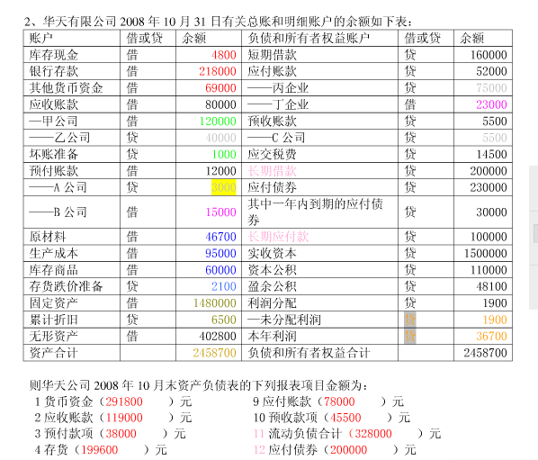Screen dimensions: 538x460
Task: Select the blue value 95000
Action: pyautogui.click(x=220, y=253)
